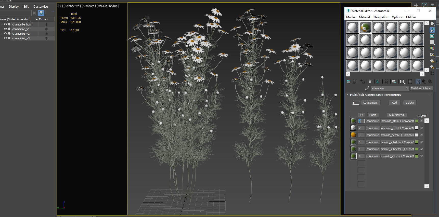Open Utilities menu in Material Editor

coord(411,17)
